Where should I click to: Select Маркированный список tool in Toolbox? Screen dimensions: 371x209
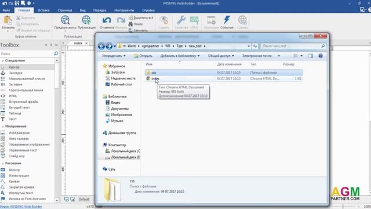(x=27, y=78)
